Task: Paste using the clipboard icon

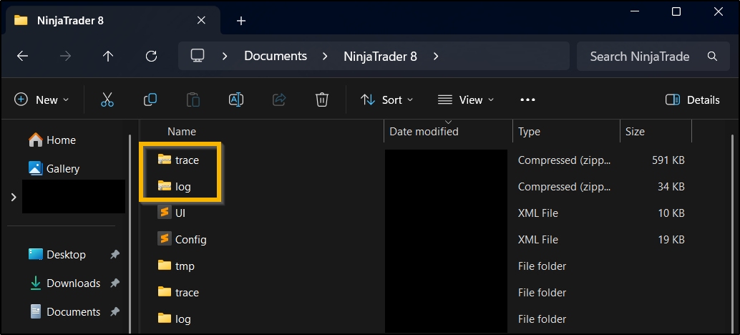Action: click(193, 99)
